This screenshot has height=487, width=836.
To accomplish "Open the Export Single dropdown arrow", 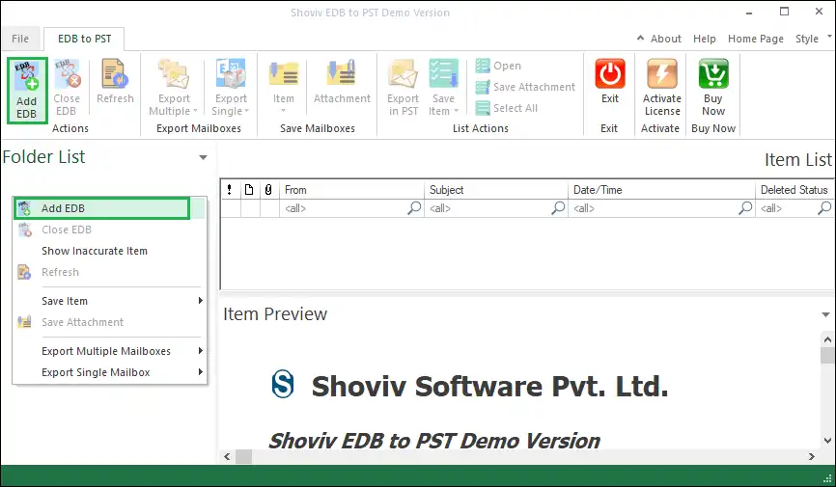I will click(246, 111).
